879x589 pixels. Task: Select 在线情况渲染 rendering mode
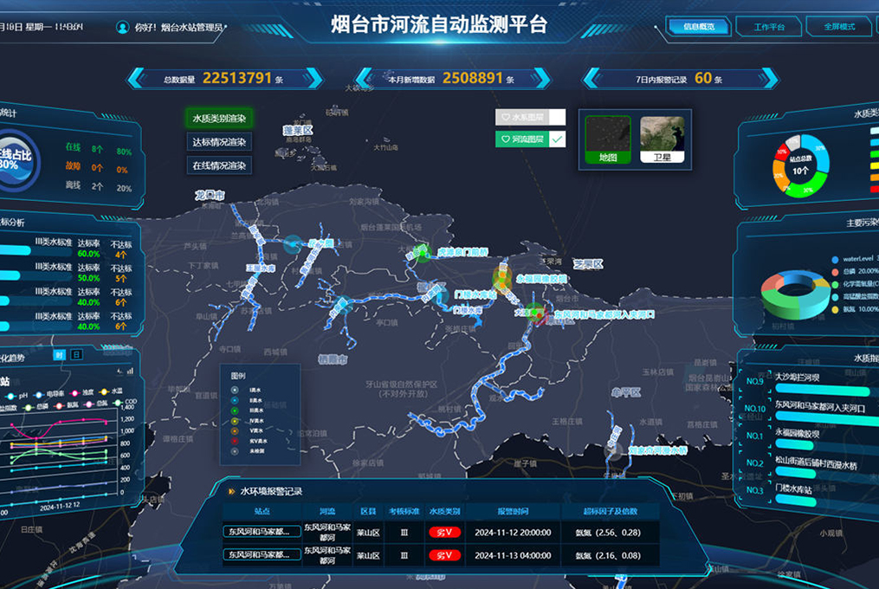click(219, 165)
